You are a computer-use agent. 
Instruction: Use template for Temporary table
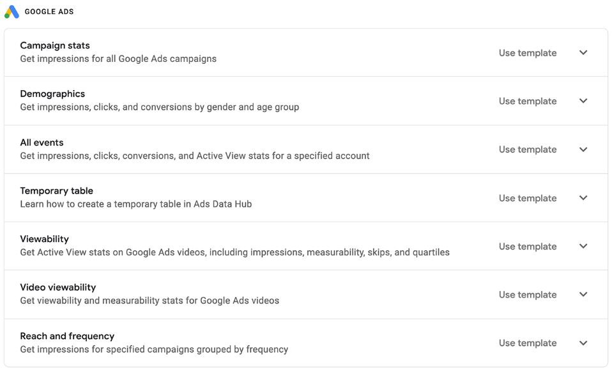[528, 198]
